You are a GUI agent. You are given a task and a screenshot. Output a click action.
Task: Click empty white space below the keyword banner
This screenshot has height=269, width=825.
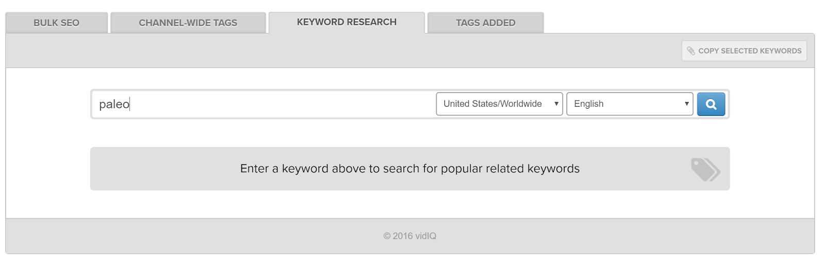tap(409, 205)
